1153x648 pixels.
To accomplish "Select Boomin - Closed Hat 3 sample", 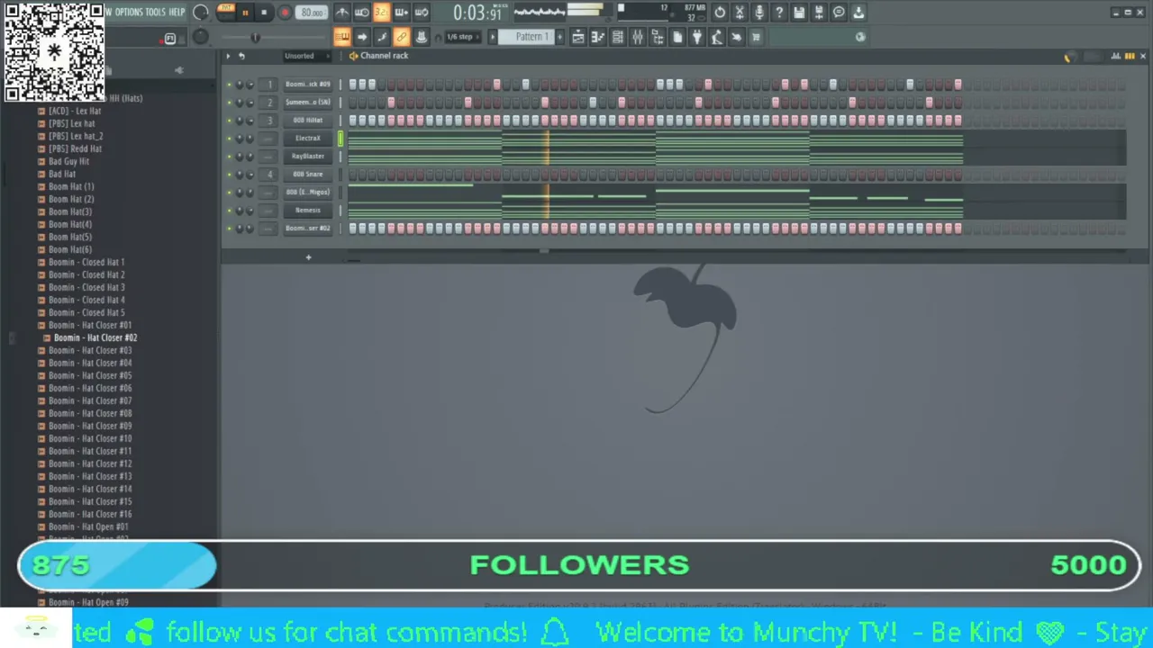I will tap(86, 287).
